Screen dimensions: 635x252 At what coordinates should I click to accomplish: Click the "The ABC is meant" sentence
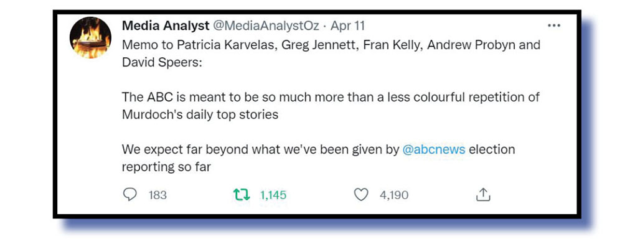click(x=330, y=98)
